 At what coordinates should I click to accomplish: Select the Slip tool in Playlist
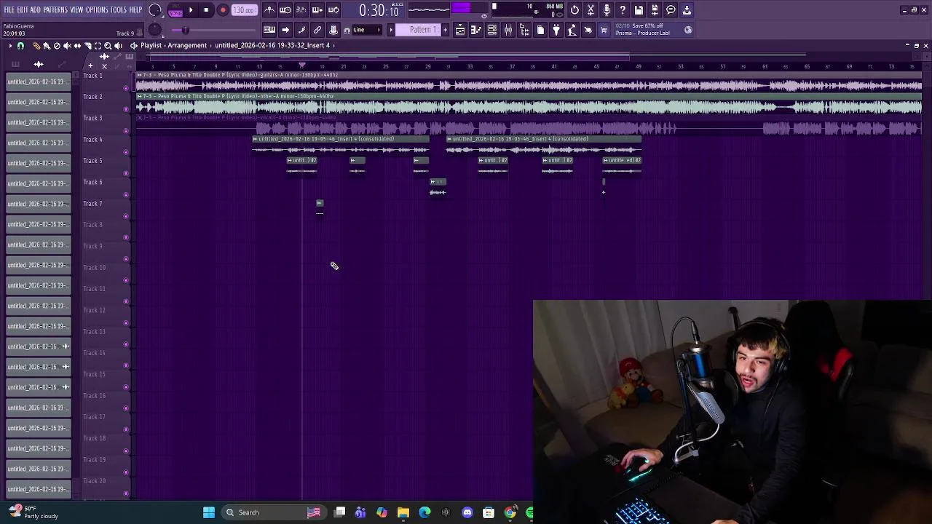[x=77, y=45]
